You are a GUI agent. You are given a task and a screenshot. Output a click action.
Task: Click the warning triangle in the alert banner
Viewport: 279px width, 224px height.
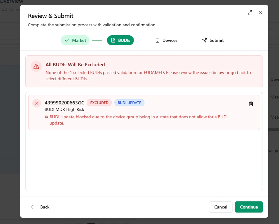(36, 66)
